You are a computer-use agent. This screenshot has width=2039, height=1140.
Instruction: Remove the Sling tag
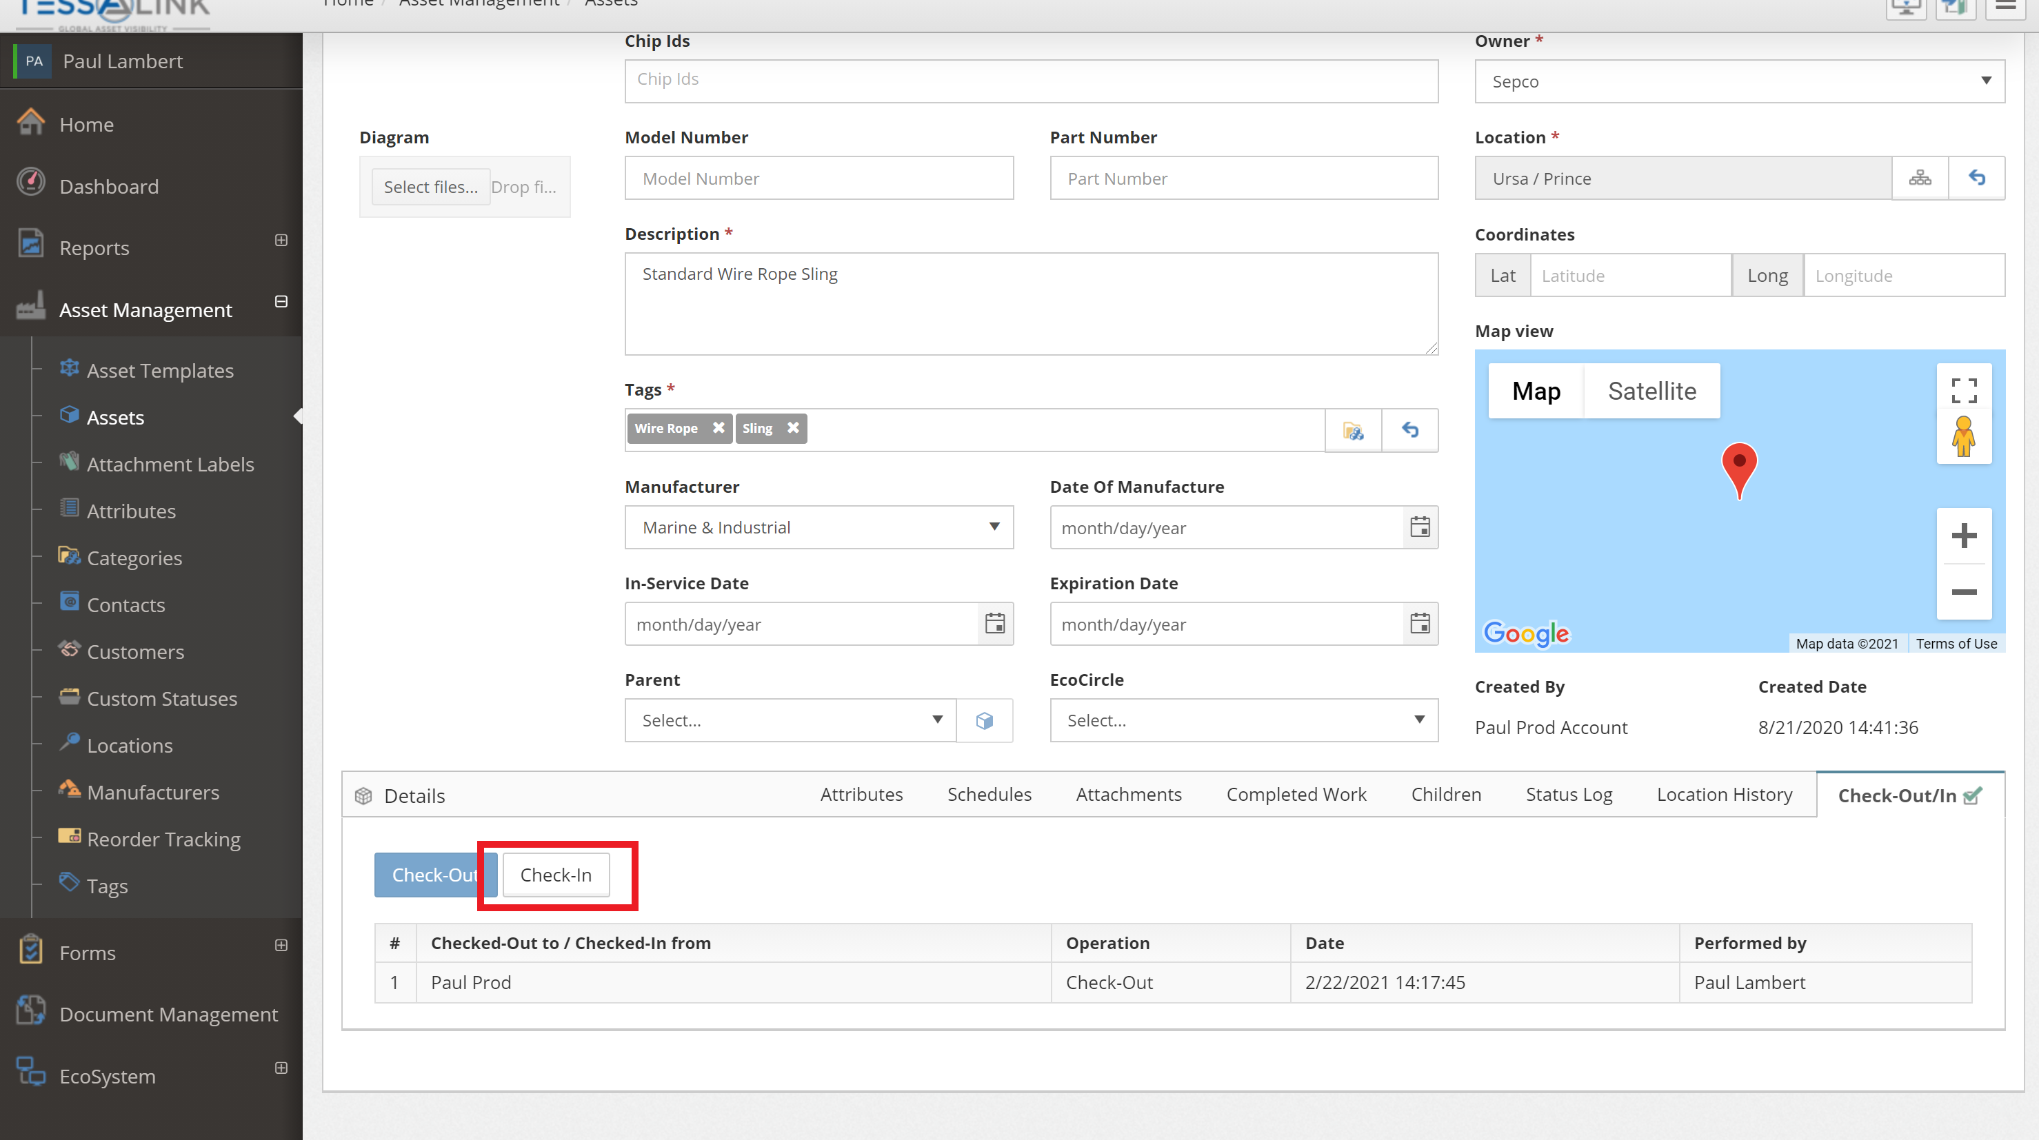coord(792,428)
